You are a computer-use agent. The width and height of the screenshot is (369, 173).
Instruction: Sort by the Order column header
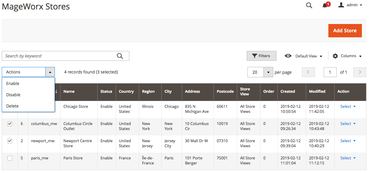[x=269, y=92]
